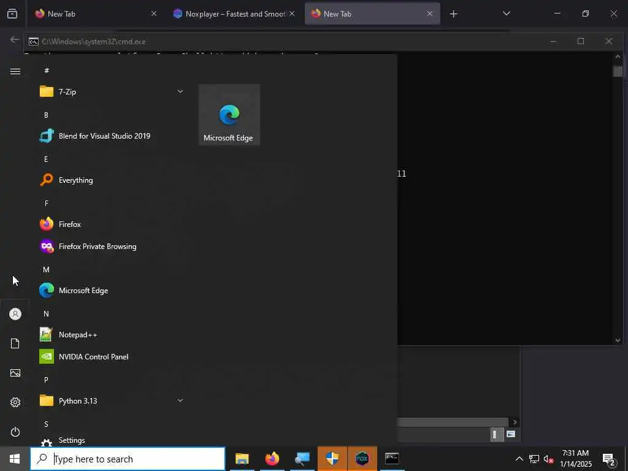Image resolution: width=628 pixels, height=471 pixels.
Task: Open Firefox Private Browsing
Action: 112,247
